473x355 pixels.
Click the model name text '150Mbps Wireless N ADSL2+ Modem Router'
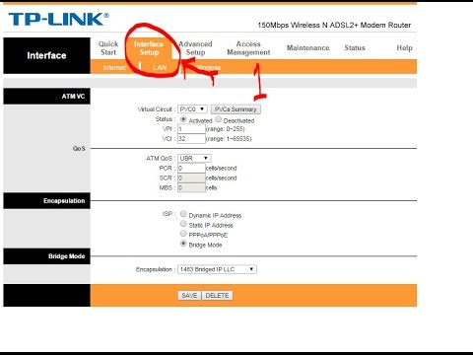click(334, 25)
